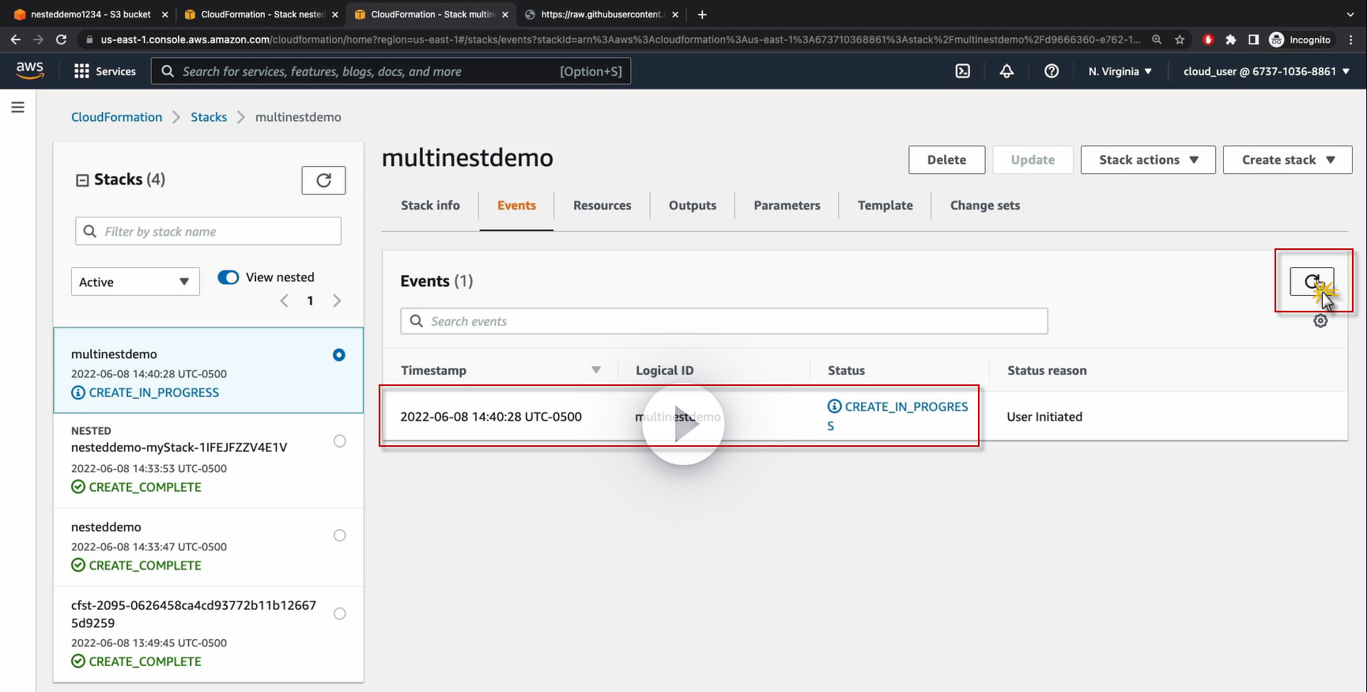Play the video overlay button
This screenshot has height=692, width=1367.
point(684,425)
